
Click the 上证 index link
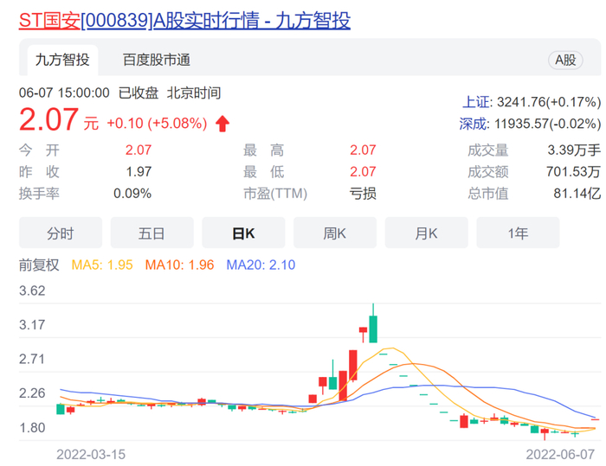(476, 102)
